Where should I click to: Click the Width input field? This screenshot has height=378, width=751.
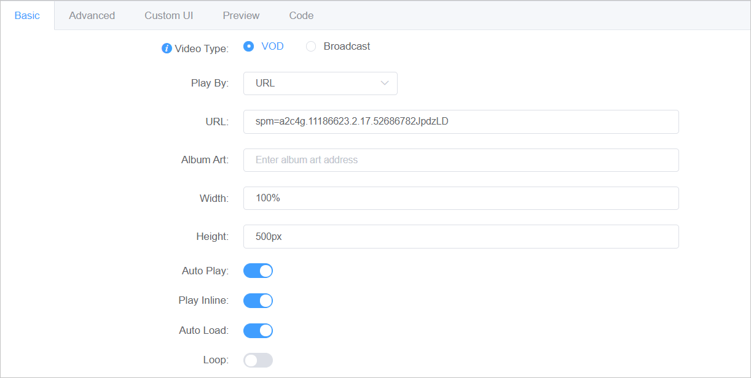point(461,198)
